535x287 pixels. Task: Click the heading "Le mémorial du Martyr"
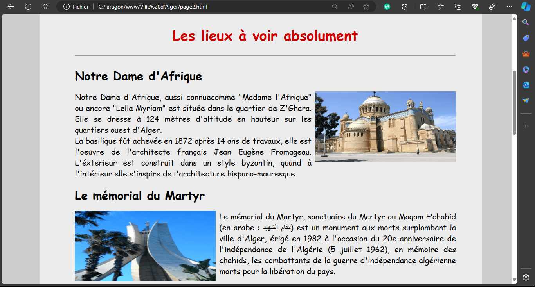[x=140, y=196]
